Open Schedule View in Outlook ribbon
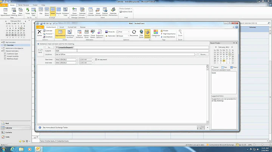The height and width of the screenshot is (152, 272). (65, 12)
